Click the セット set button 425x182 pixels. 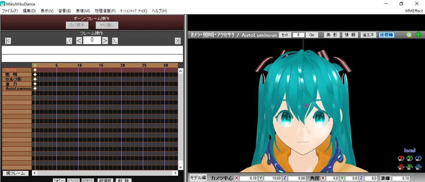pos(285,35)
